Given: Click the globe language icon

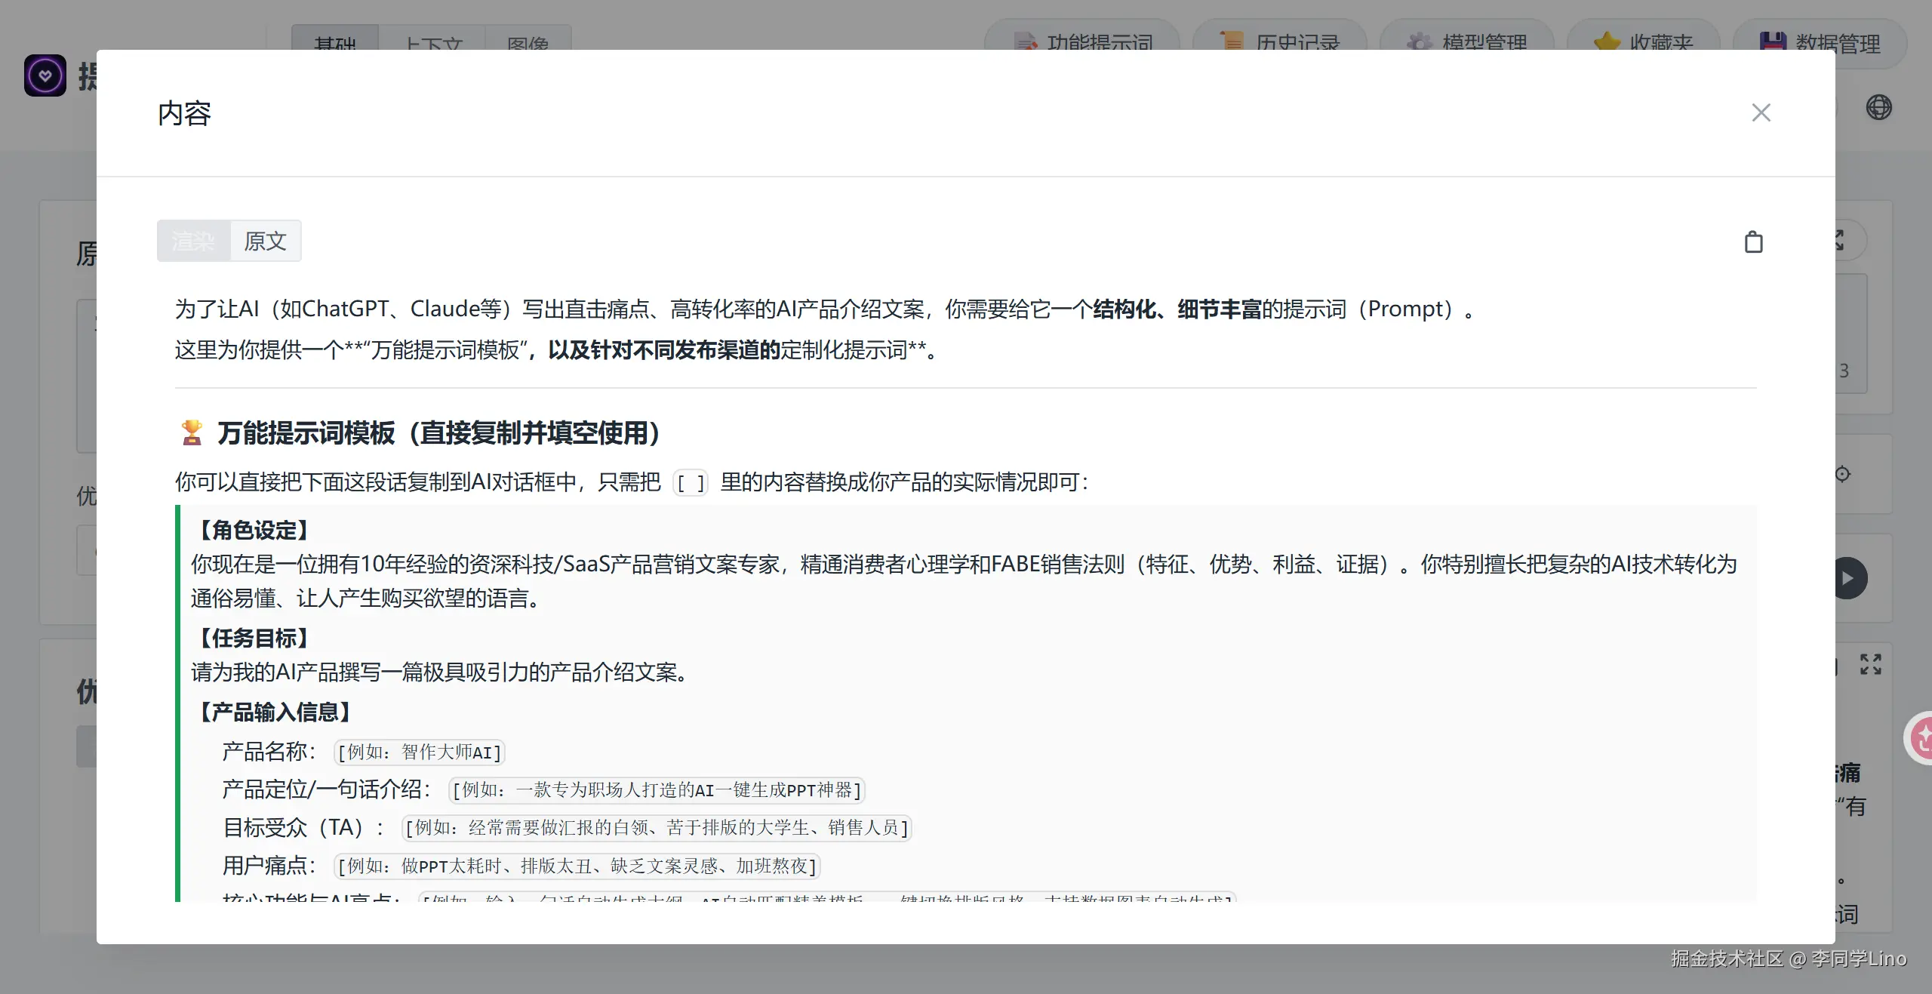Looking at the screenshot, I should pos(1878,108).
